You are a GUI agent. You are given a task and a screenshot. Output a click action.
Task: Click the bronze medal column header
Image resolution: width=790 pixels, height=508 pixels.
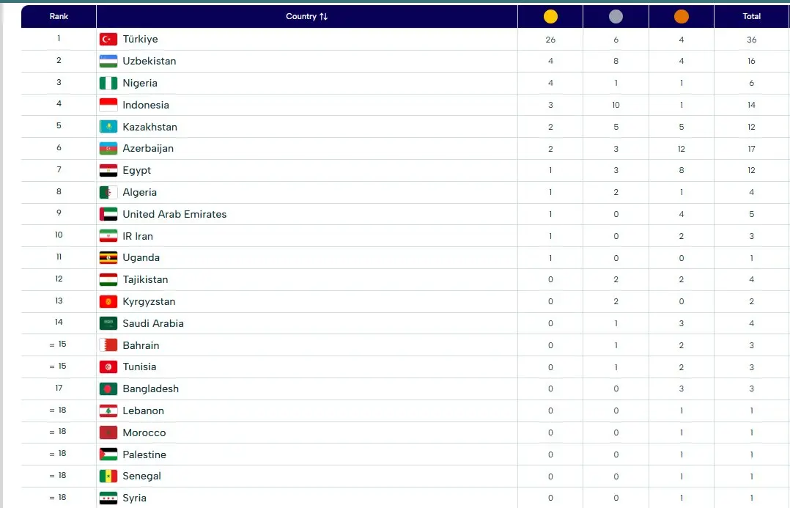[x=681, y=16]
